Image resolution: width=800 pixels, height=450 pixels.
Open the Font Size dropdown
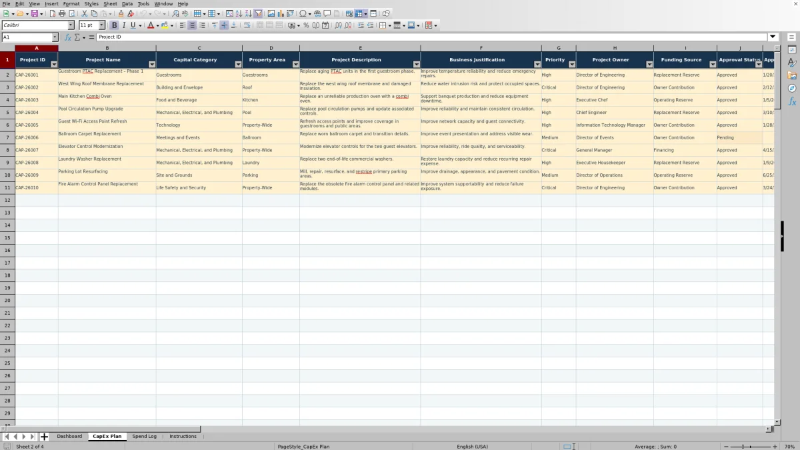point(101,25)
